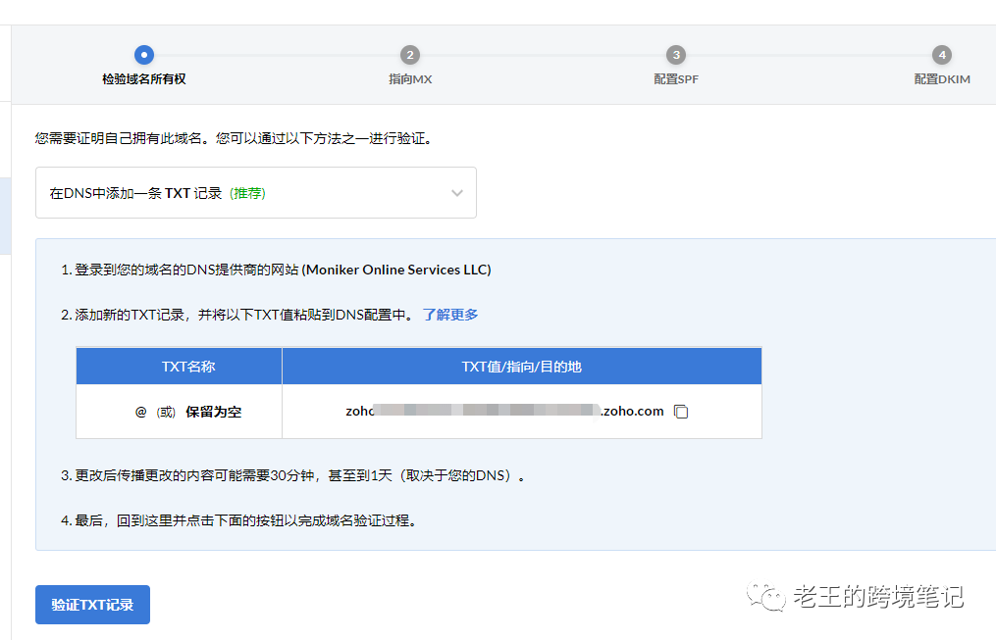Image resolution: width=996 pixels, height=640 pixels.
Task: Click the step 4 numbered circle
Action: [941, 55]
